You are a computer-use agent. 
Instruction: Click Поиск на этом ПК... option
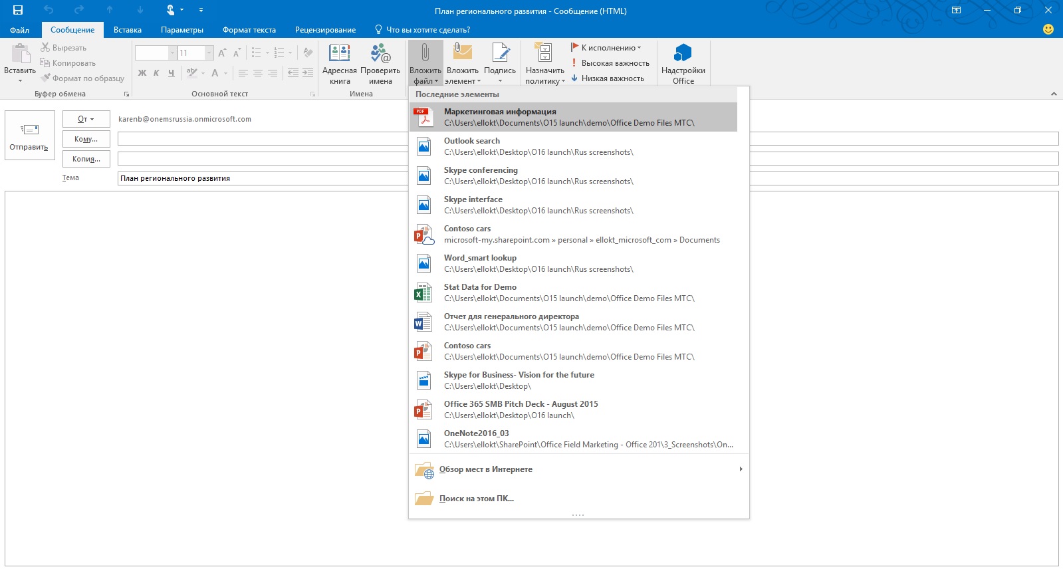[x=578, y=499]
